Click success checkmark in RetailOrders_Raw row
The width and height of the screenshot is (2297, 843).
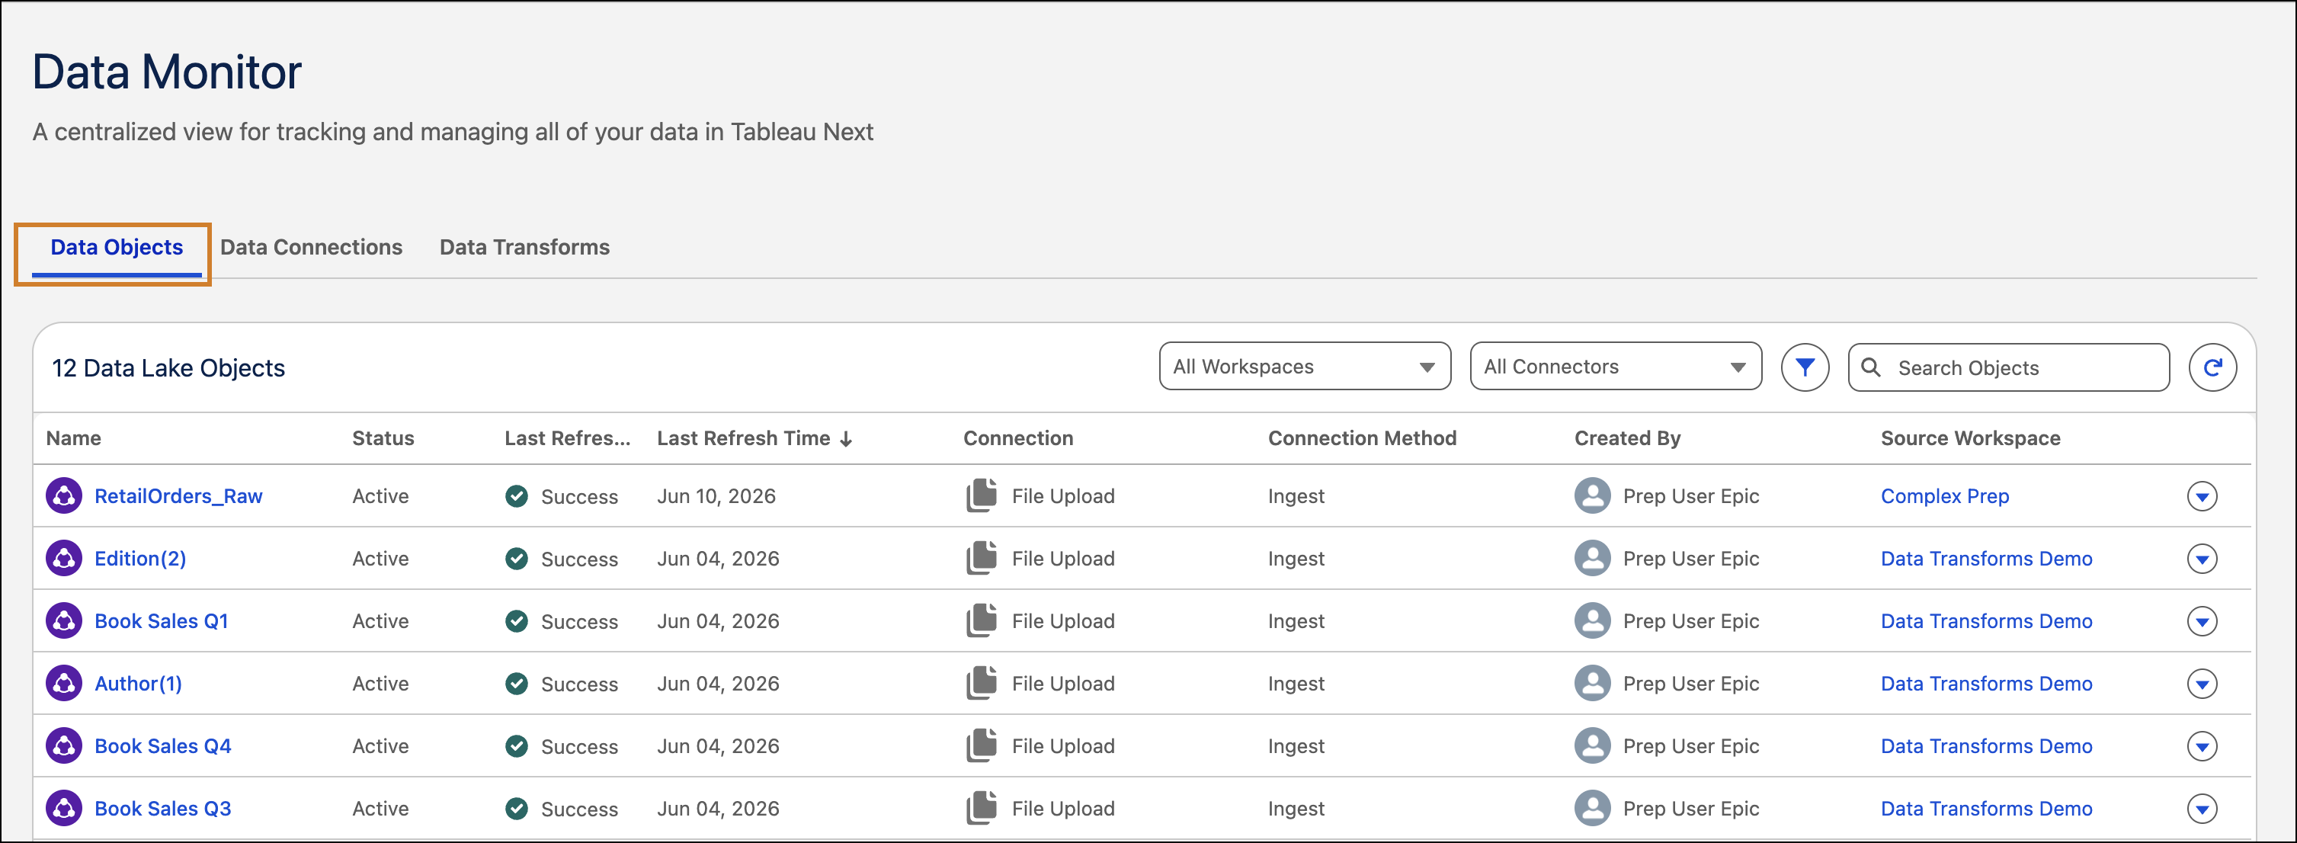pos(516,496)
